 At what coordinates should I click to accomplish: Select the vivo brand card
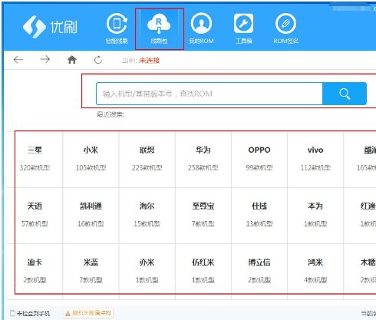pos(315,160)
